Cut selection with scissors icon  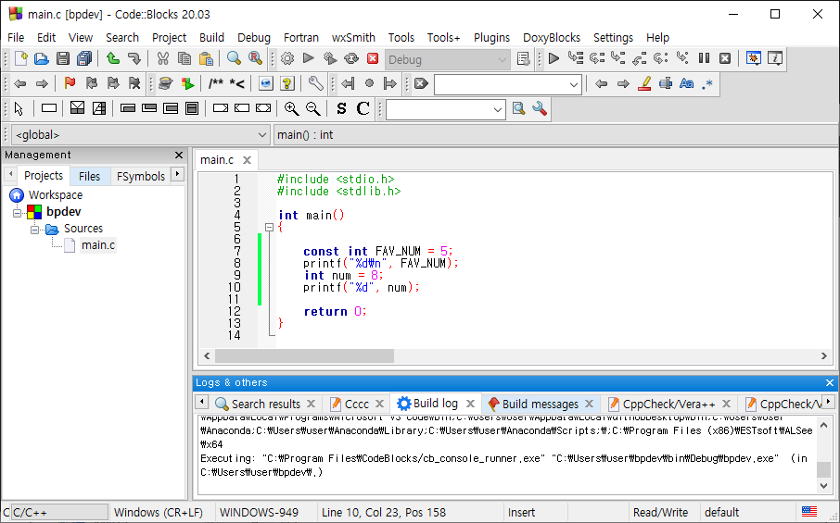pos(163,58)
